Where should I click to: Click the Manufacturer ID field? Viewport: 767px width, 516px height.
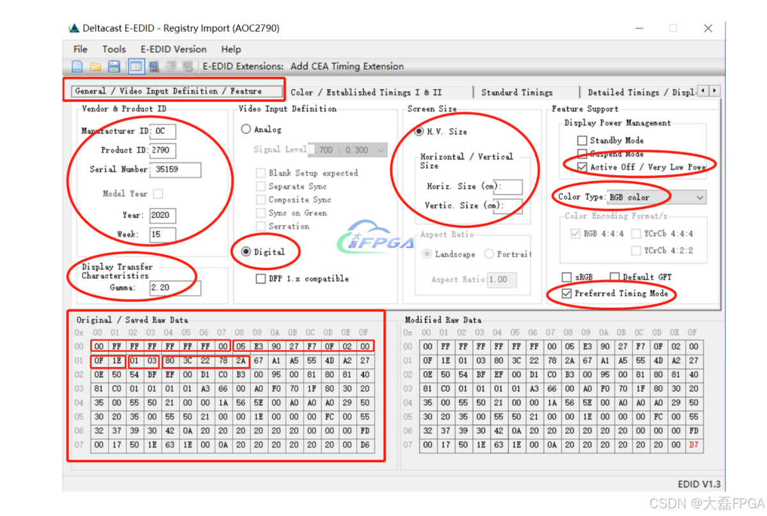[x=163, y=131]
